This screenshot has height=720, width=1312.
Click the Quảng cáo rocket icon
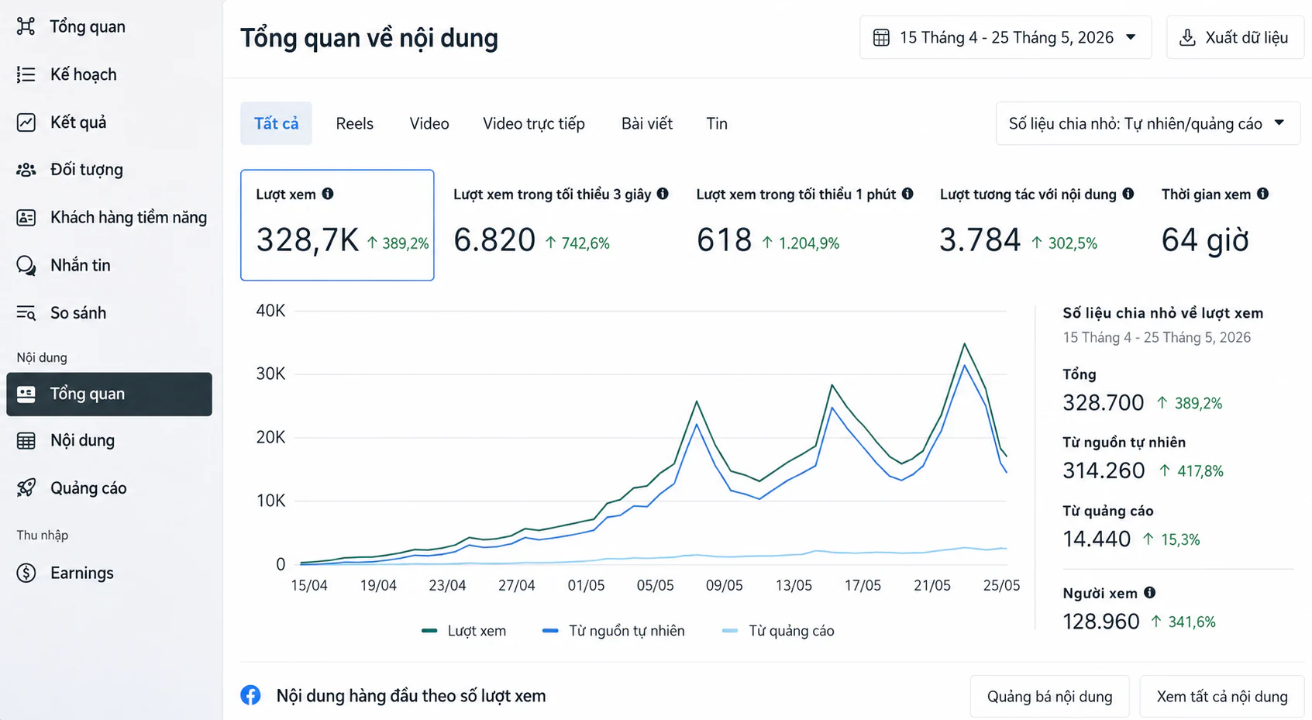[x=26, y=488]
